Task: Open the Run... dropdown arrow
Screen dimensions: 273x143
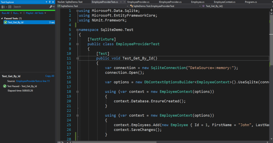Action: pos(21,13)
